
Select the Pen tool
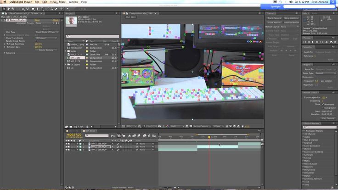[x=38, y=9]
